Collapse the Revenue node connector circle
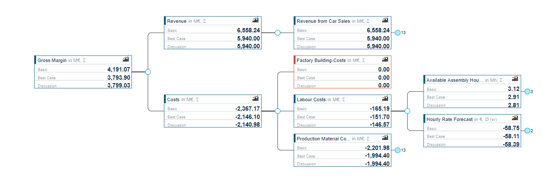Image resolution: width=543 pixels, height=180 pixels. click(x=278, y=33)
